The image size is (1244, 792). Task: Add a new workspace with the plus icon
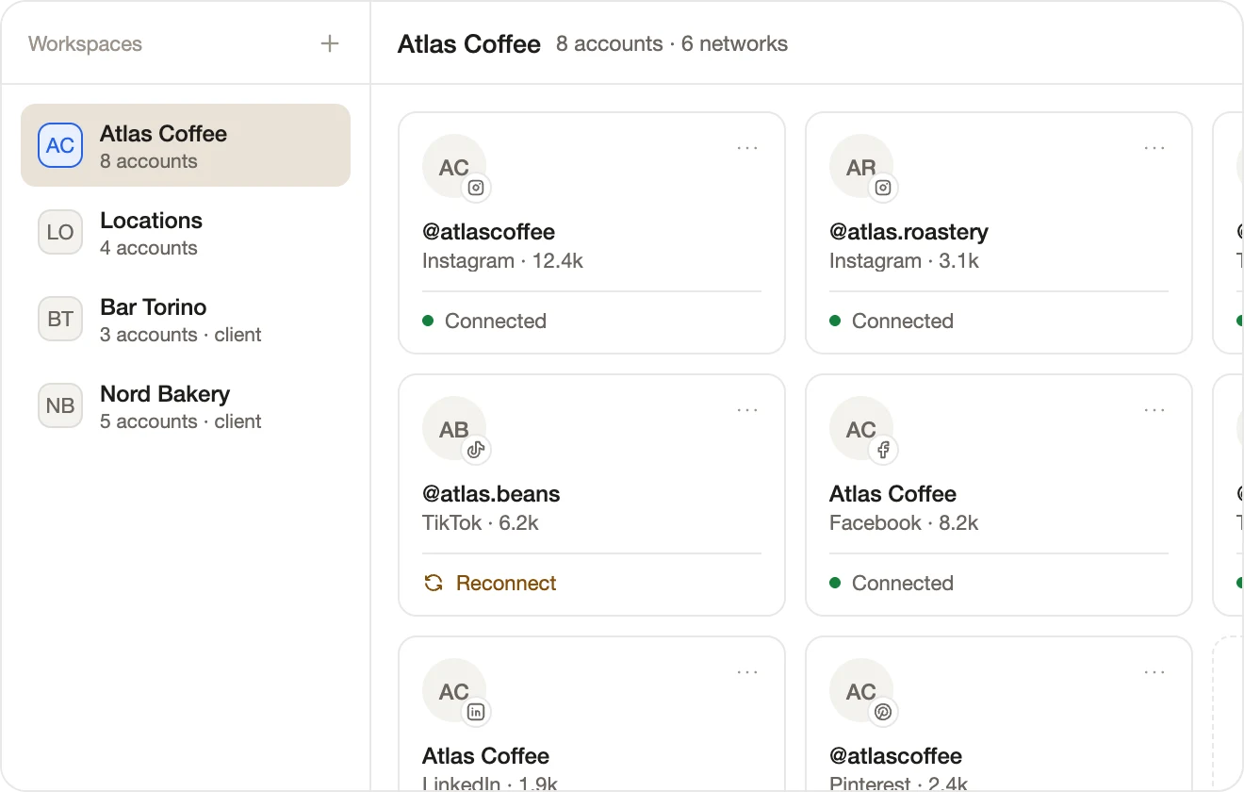tap(330, 43)
